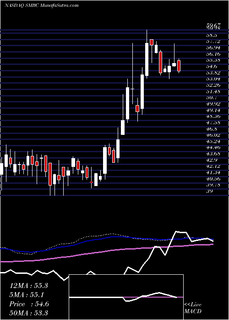This screenshot has width=229, height=320.
Task: Open the MACD inset chart thumbnail
Action: coord(126,297)
